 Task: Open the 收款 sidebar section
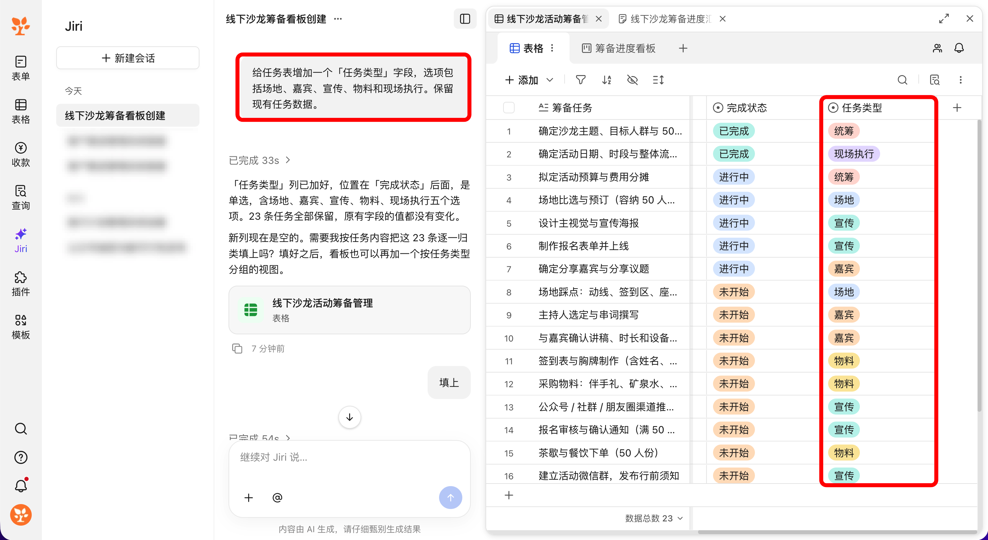tap(21, 154)
